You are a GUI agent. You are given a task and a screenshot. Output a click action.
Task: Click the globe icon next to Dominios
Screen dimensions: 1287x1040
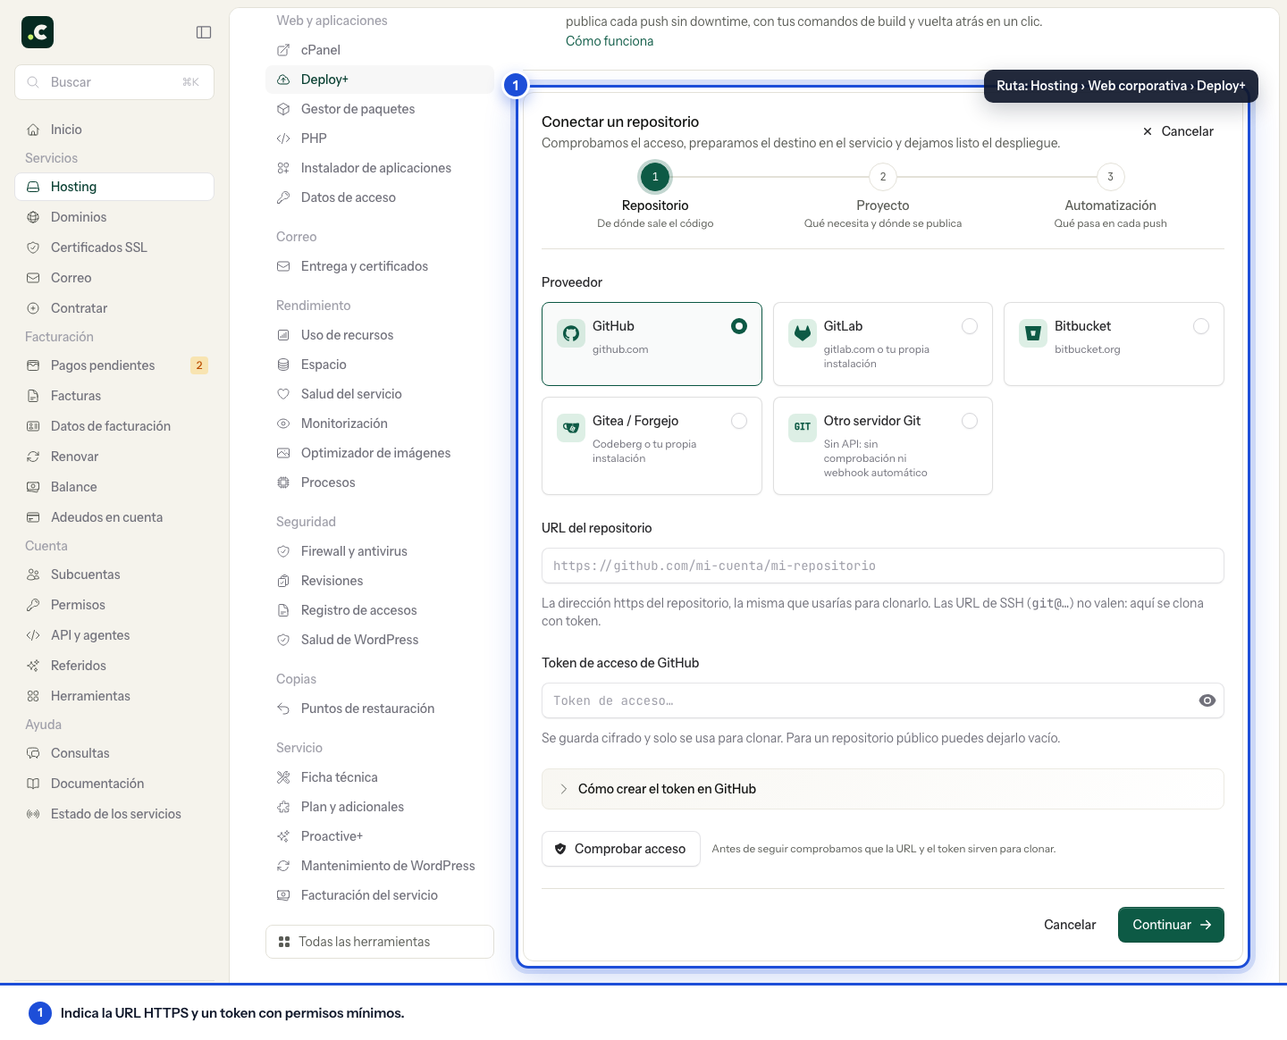(x=33, y=217)
